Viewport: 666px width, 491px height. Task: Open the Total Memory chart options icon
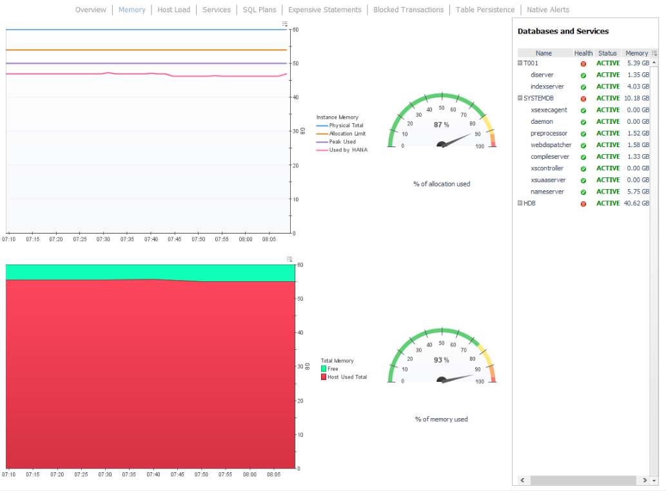tap(289, 259)
